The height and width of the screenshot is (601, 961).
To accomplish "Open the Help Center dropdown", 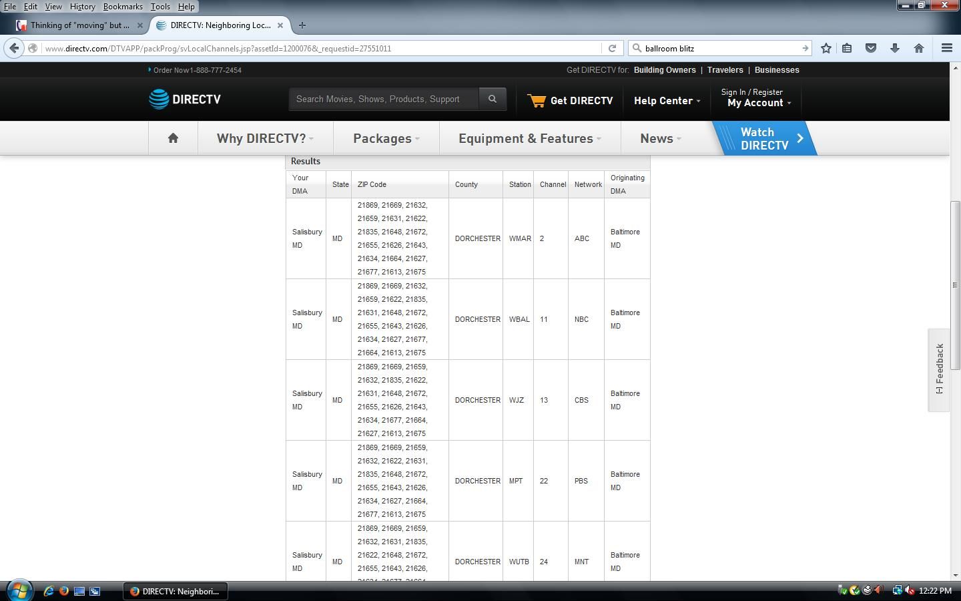I will (x=667, y=100).
